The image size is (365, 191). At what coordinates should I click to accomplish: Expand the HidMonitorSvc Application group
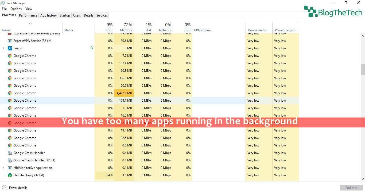[x=3, y=168]
